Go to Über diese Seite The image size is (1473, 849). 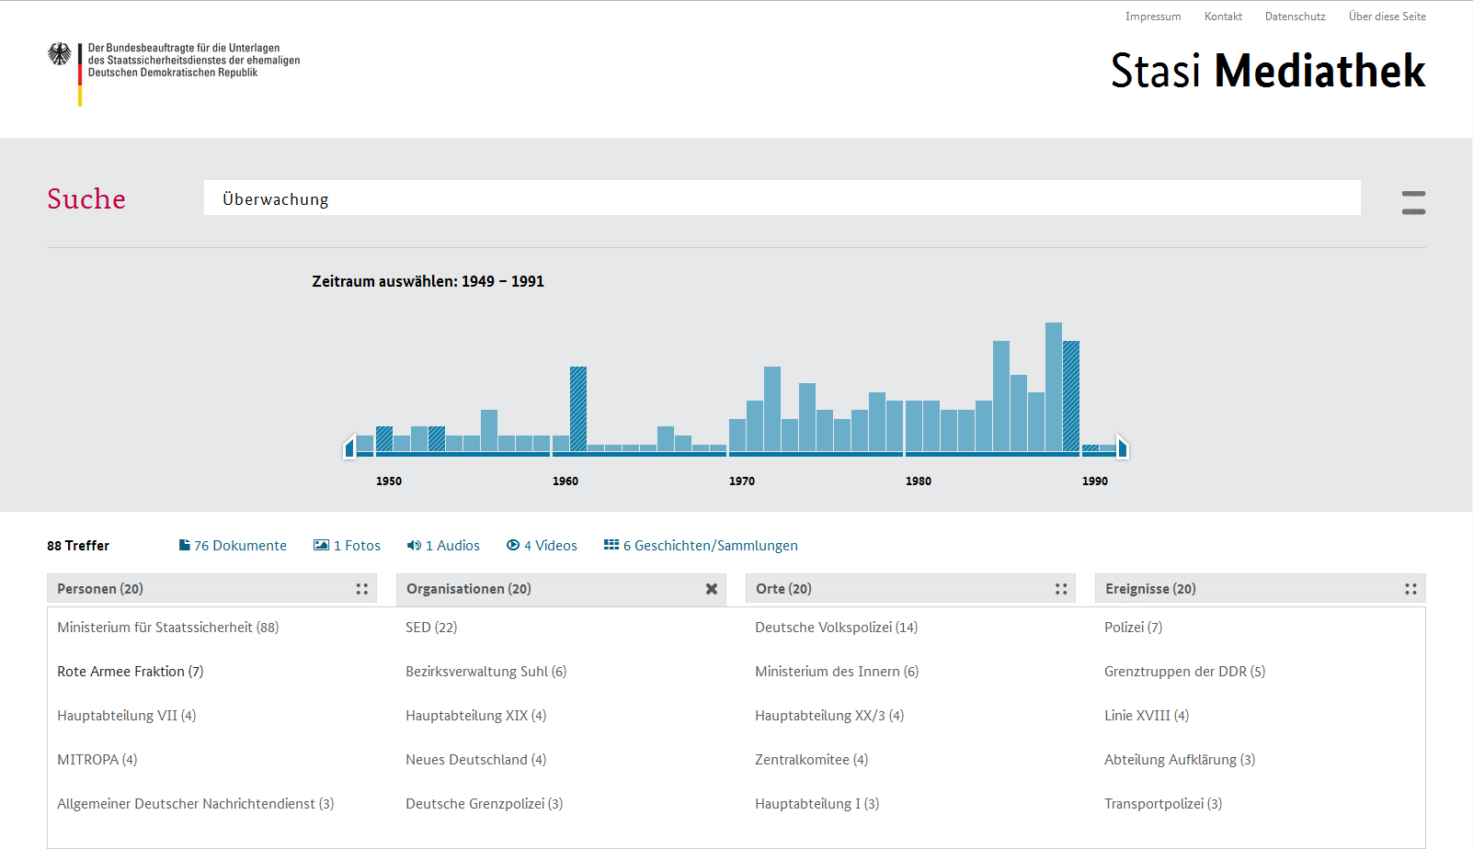pyautogui.click(x=1387, y=17)
